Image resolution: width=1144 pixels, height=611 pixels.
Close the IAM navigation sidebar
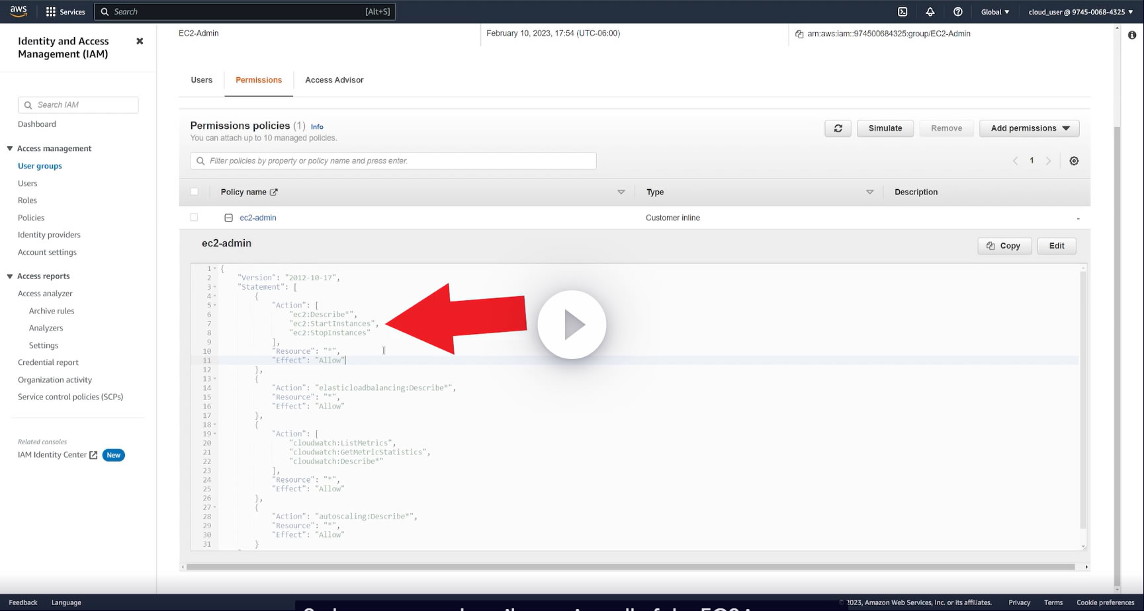click(x=140, y=41)
